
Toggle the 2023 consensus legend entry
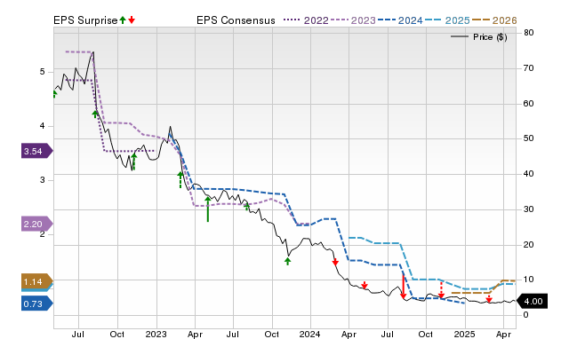pyautogui.click(x=353, y=20)
